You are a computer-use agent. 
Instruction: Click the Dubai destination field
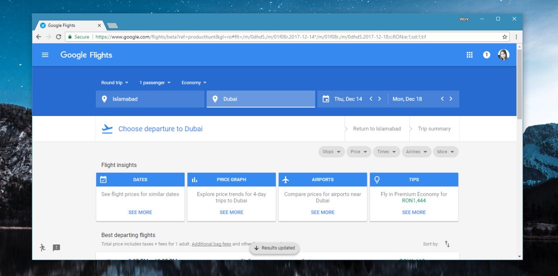(261, 99)
